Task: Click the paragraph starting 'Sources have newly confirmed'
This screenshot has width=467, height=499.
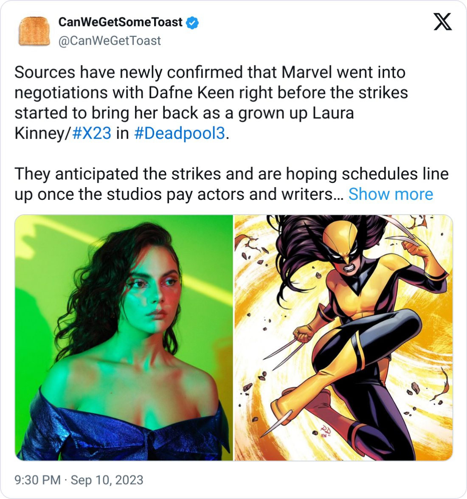Action: [x=211, y=103]
